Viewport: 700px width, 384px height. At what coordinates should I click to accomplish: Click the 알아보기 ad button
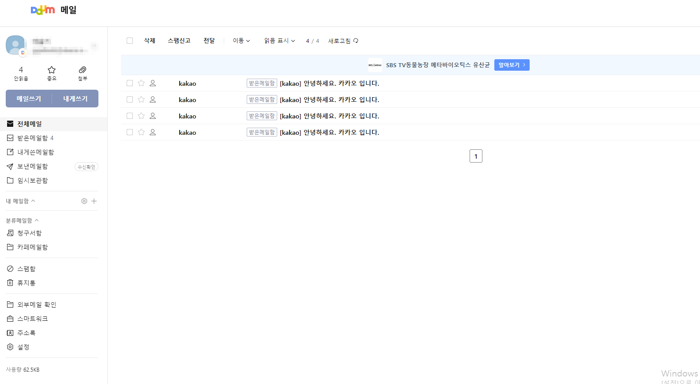tap(512, 65)
